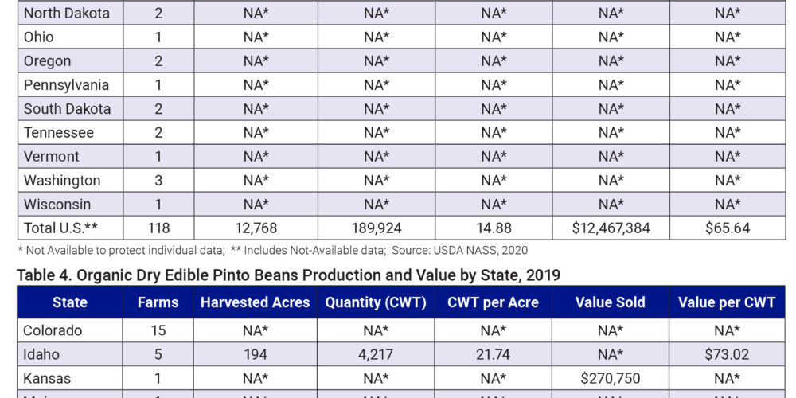Image resolution: width=796 pixels, height=398 pixels.
Task: Click the Quantity (CWT) header cell
Action: point(377,302)
